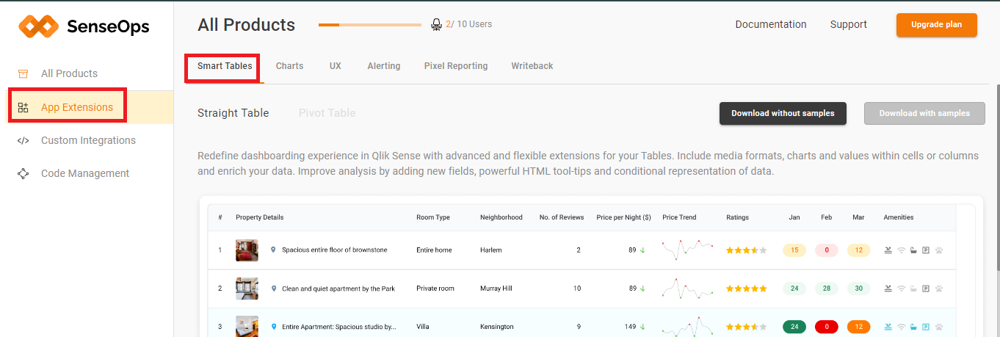Click the red 0 Feb badge in the Harlem row
Image resolution: width=1000 pixels, height=337 pixels.
[x=827, y=250]
